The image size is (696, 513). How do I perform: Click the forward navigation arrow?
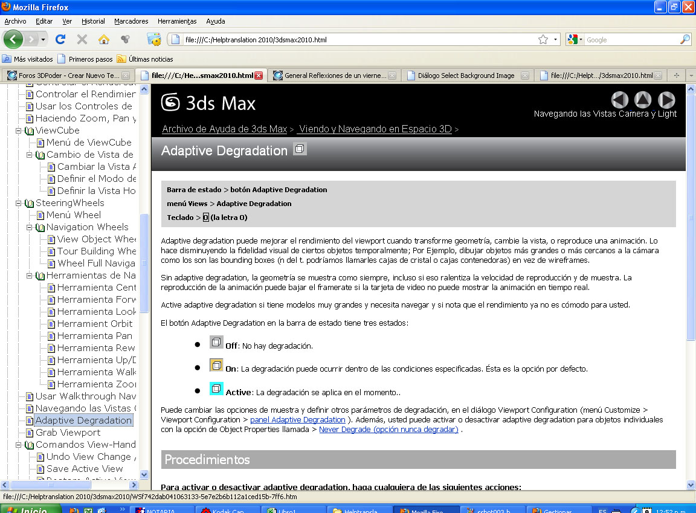[31, 39]
